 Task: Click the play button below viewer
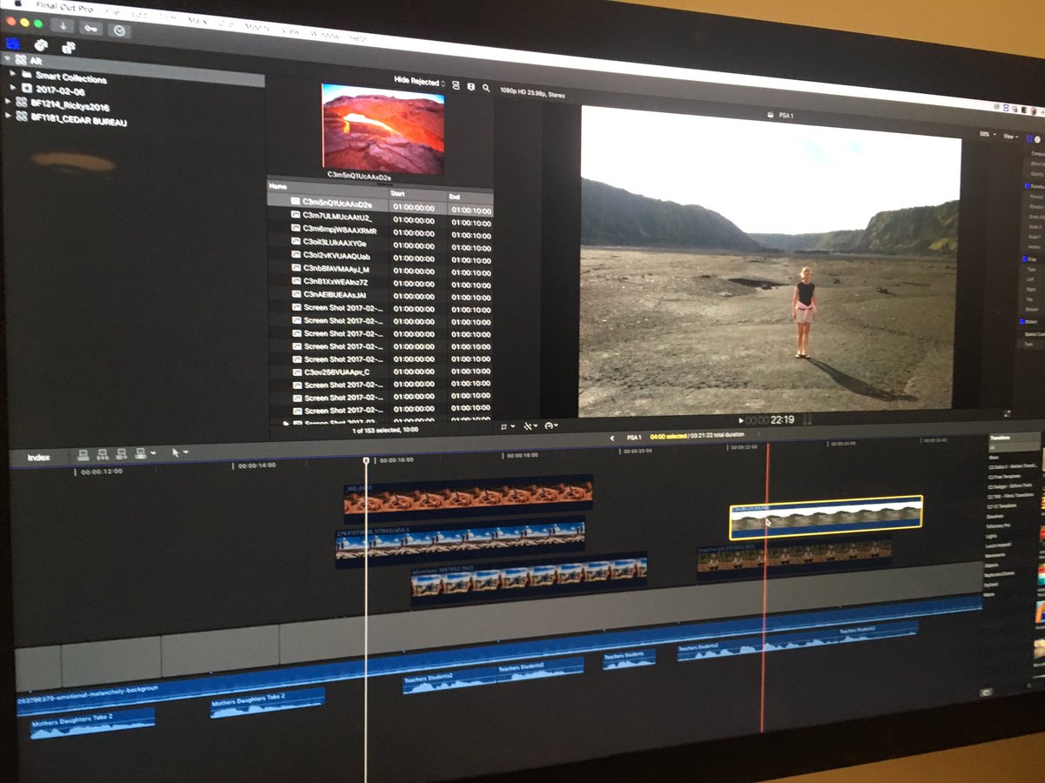(741, 420)
